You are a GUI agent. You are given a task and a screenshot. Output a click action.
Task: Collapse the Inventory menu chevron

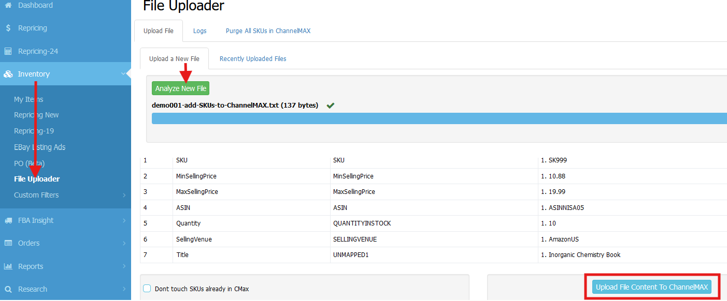123,74
